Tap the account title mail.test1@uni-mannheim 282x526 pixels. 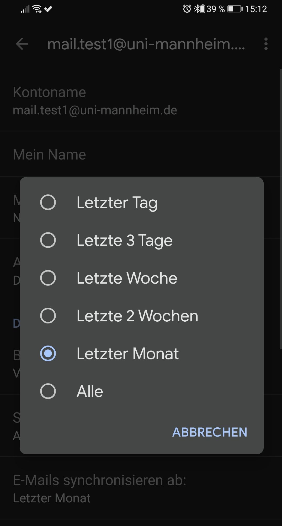pyautogui.click(x=146, y=44)
